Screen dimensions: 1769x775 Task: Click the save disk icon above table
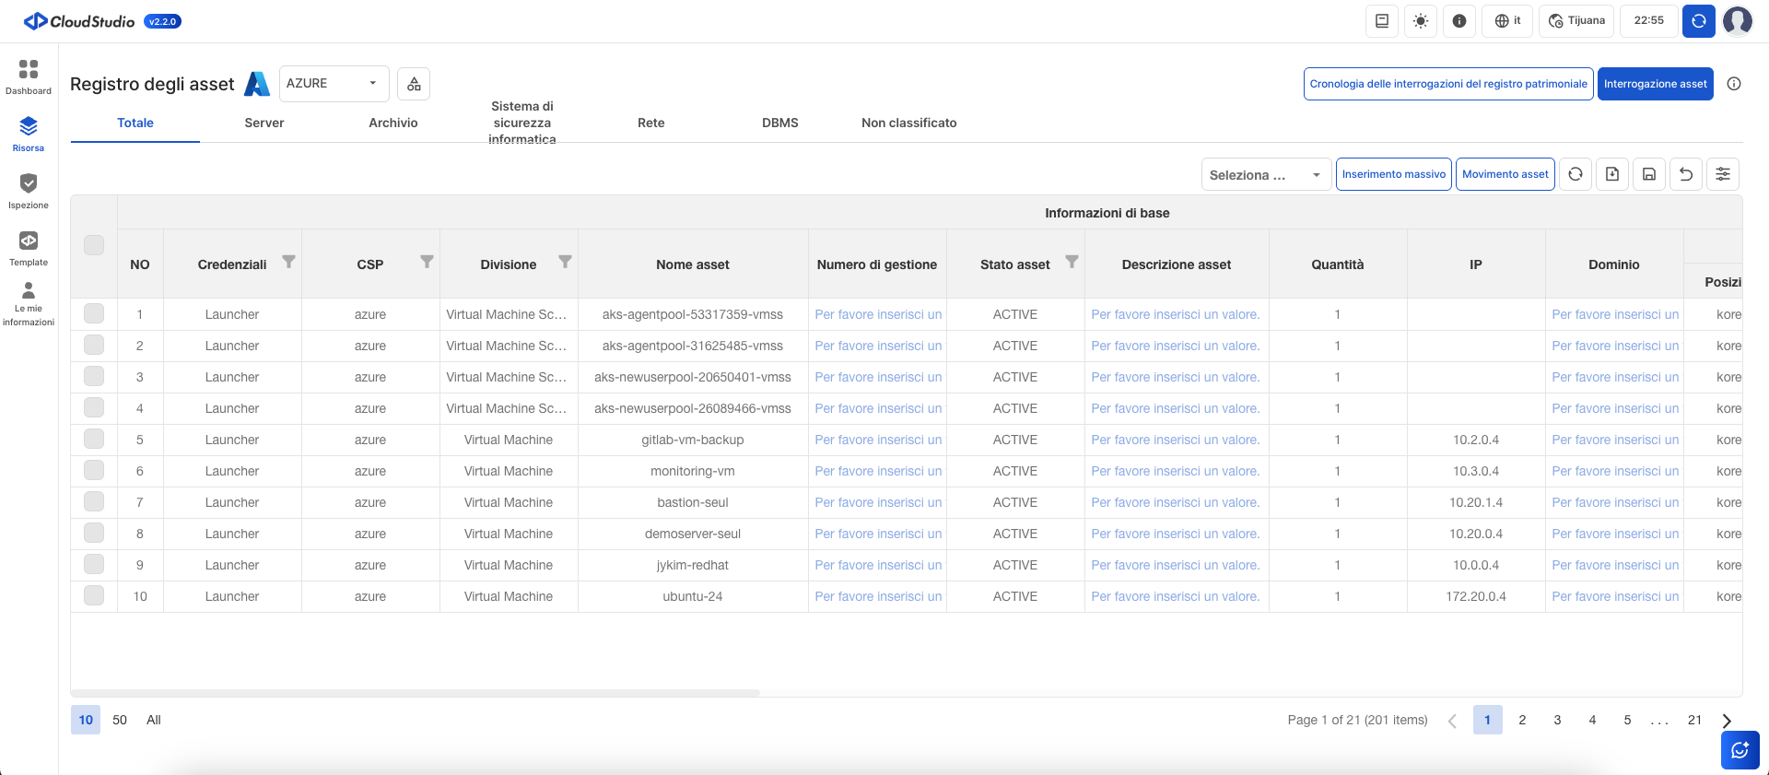point(1649,174)
